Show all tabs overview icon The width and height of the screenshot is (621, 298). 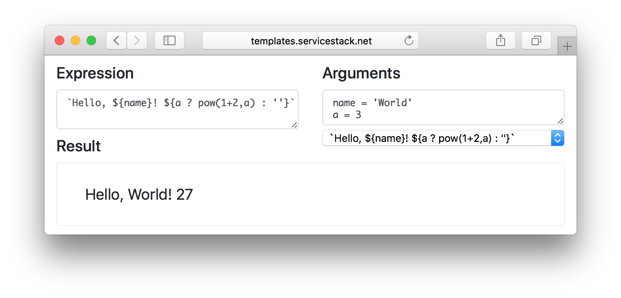point(536,40)
